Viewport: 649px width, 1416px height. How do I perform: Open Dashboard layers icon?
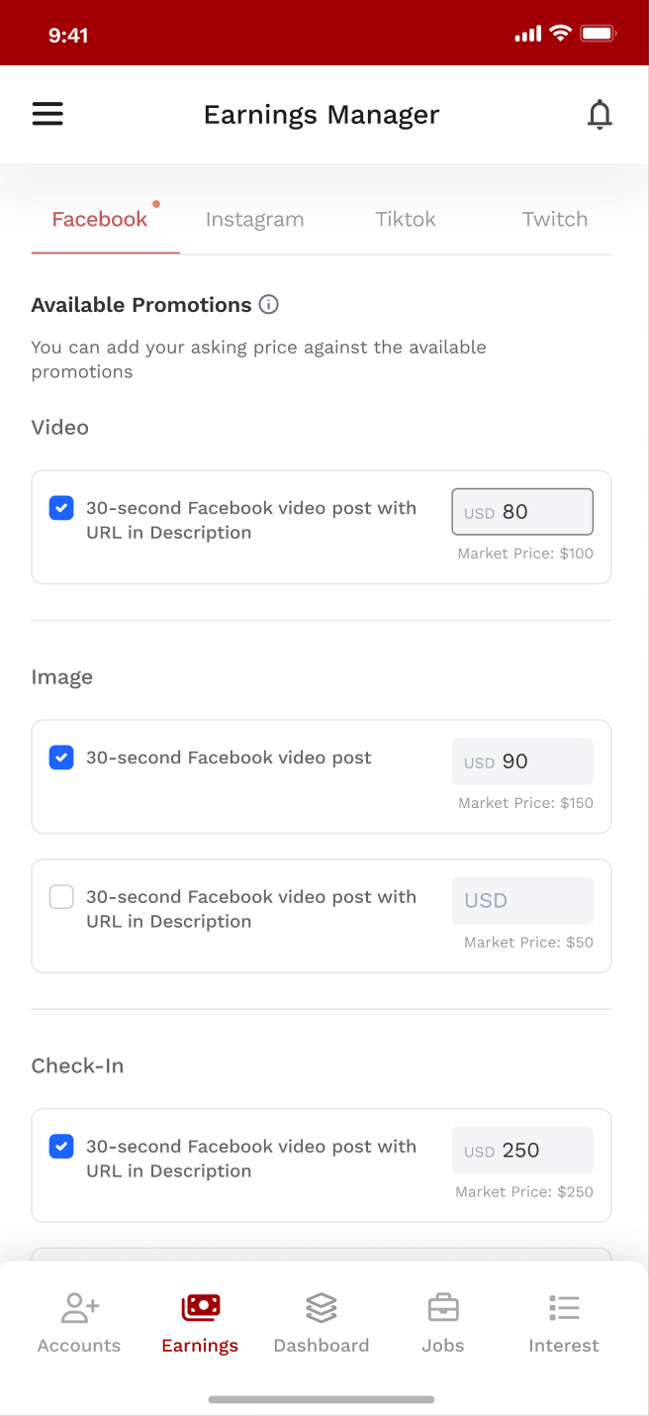pos(322,1308)
